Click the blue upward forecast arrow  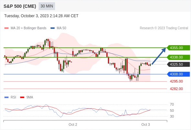[159, 56]
